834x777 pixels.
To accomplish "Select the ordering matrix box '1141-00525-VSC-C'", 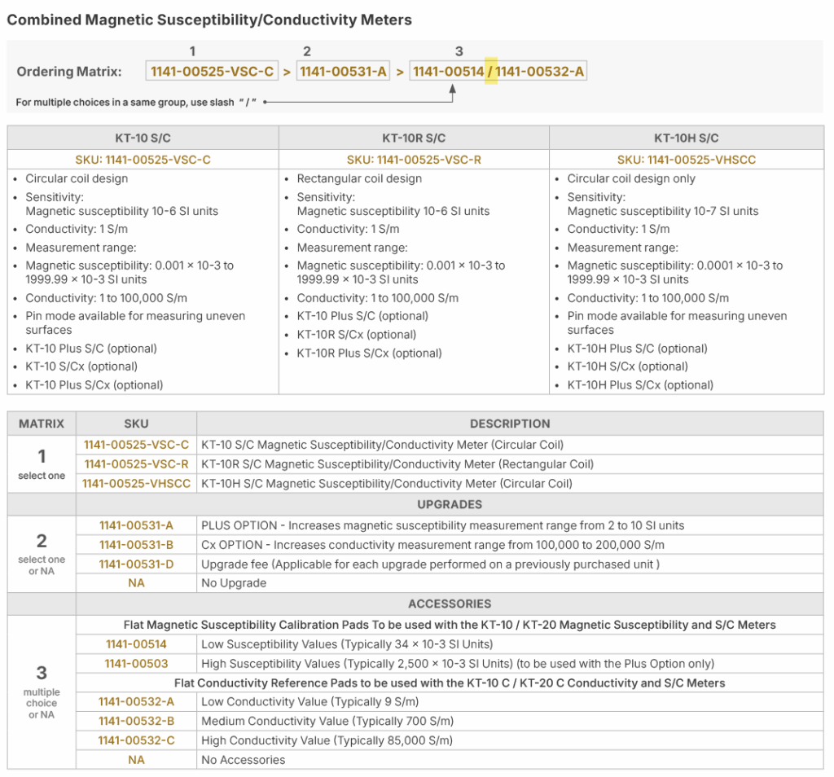I will (x=212, y=71).
